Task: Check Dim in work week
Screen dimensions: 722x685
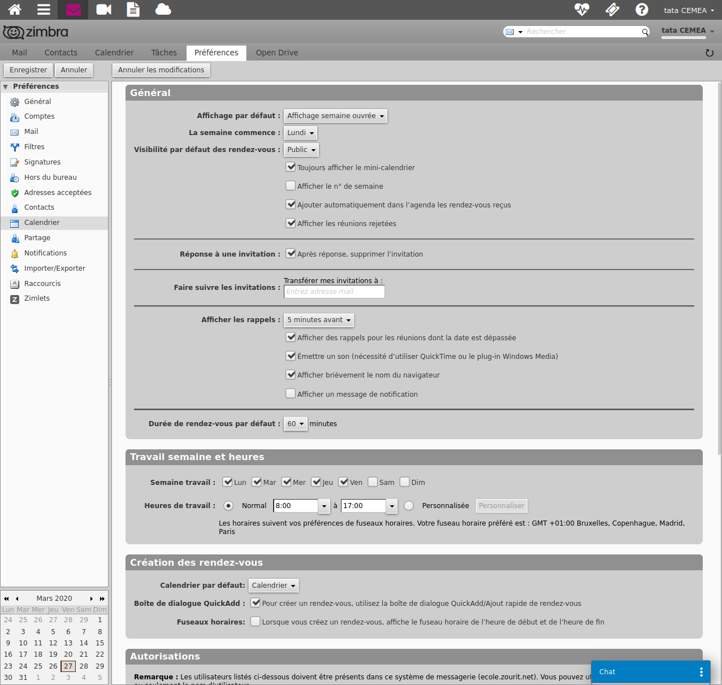Action: (405, 482)
